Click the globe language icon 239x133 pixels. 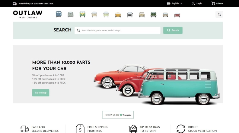click(x=169, y=3)
